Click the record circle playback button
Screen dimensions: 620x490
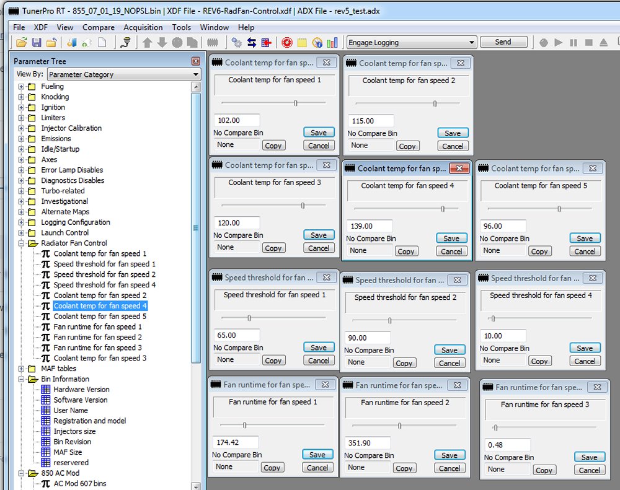tap(544, 42)
